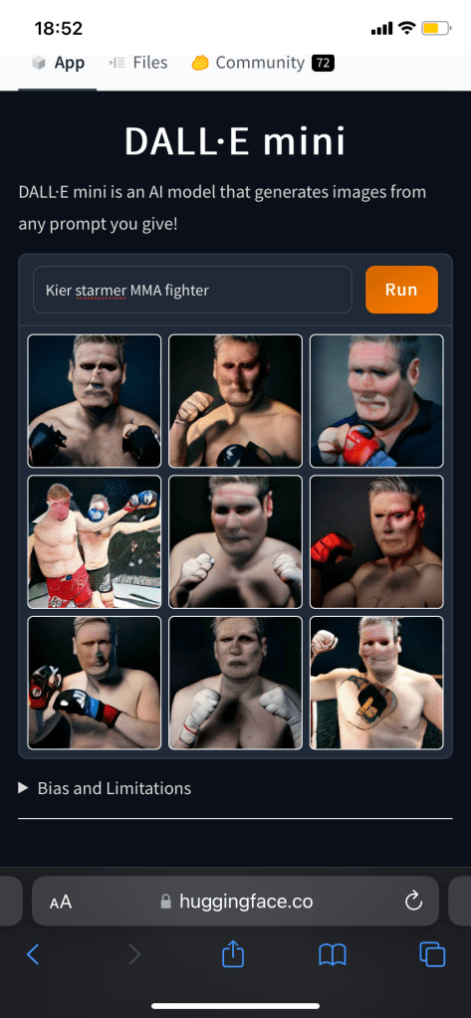Tap the Community count badge 72
Viewport: 471px width, 1018px height.
(x=323, y=63)
